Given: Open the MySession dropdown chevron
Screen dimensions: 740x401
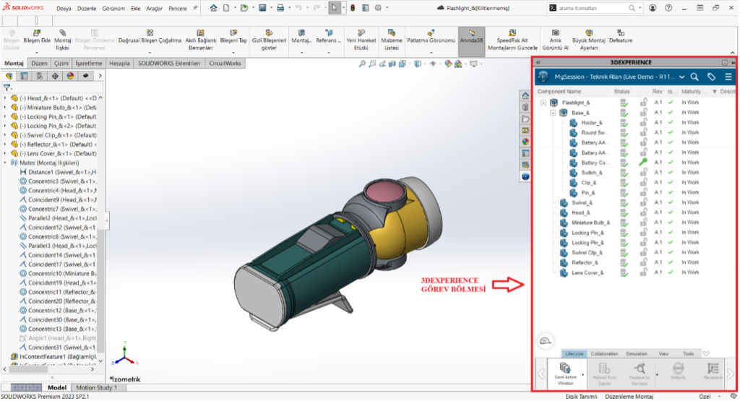Looking at the screenshot, I should [x=682, y=77].
